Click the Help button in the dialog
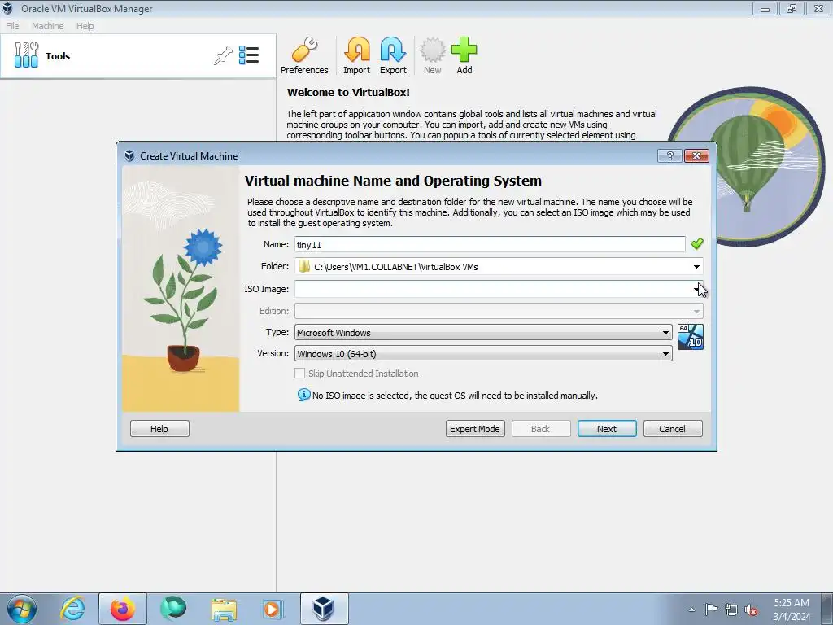The height and width of the screenshot is (625, 833). pos(159,428)
